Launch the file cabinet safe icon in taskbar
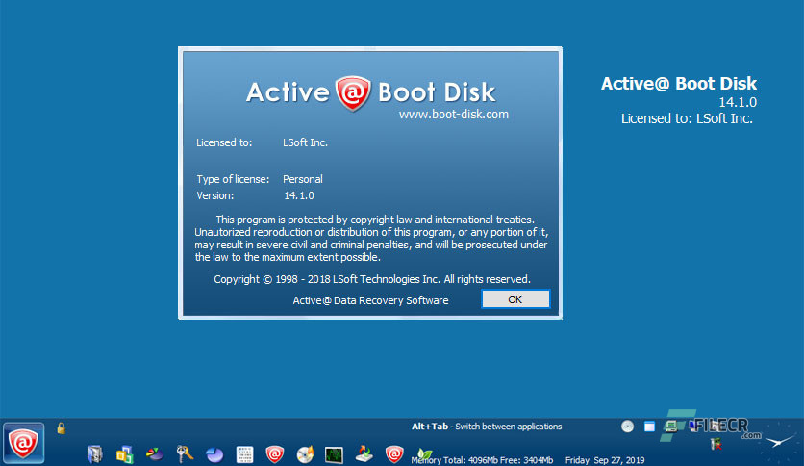The image size is (804, 466). click(95, 454)
